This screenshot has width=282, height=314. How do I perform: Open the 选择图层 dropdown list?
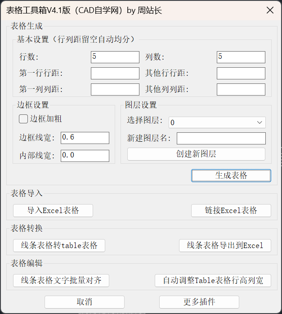click(x=217, y=122)
